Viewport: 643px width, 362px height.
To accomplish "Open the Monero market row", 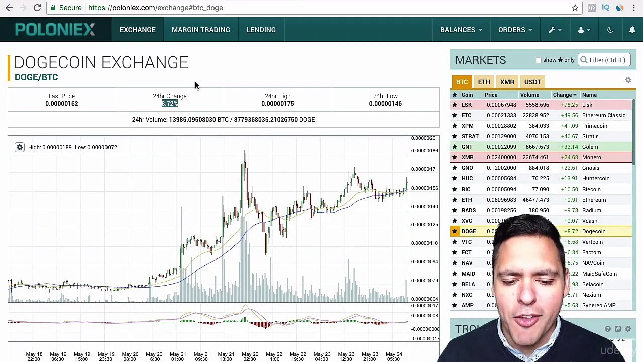I will point(541,157).
